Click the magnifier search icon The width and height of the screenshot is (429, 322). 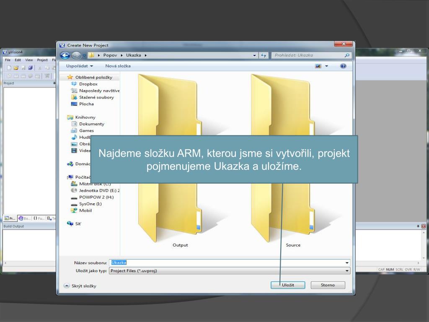click(347, 55)
